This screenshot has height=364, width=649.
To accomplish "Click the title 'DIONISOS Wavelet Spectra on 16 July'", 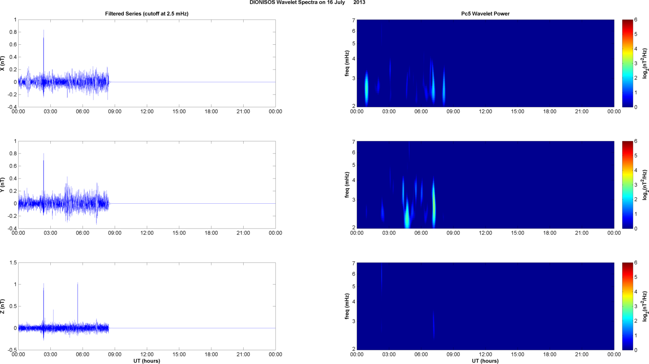I will tap(297, 3).
